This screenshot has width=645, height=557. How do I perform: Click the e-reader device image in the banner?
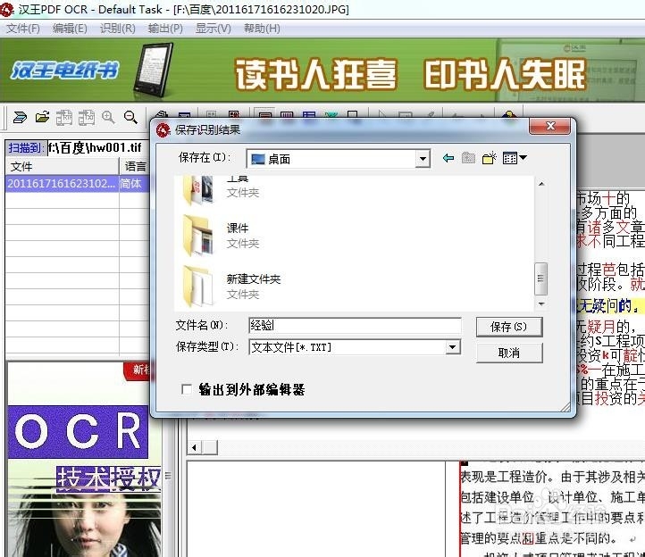[x=153, y=70]
